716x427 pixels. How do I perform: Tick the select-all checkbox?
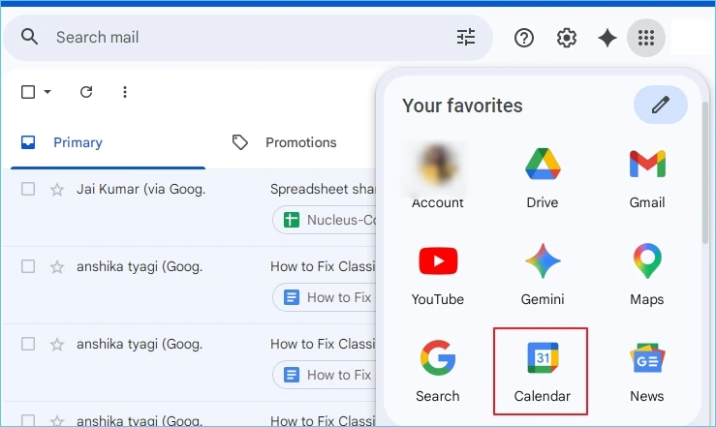[28, 92]
